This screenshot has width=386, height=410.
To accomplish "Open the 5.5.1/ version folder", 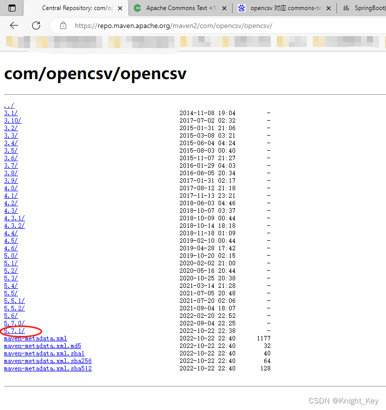I will tap(15, 301).
